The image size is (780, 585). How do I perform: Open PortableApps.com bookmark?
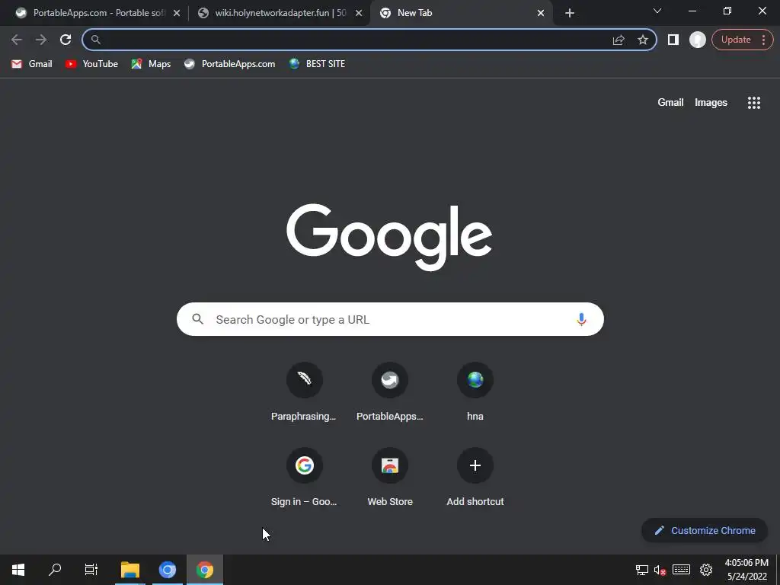click(x=229, y=64)
